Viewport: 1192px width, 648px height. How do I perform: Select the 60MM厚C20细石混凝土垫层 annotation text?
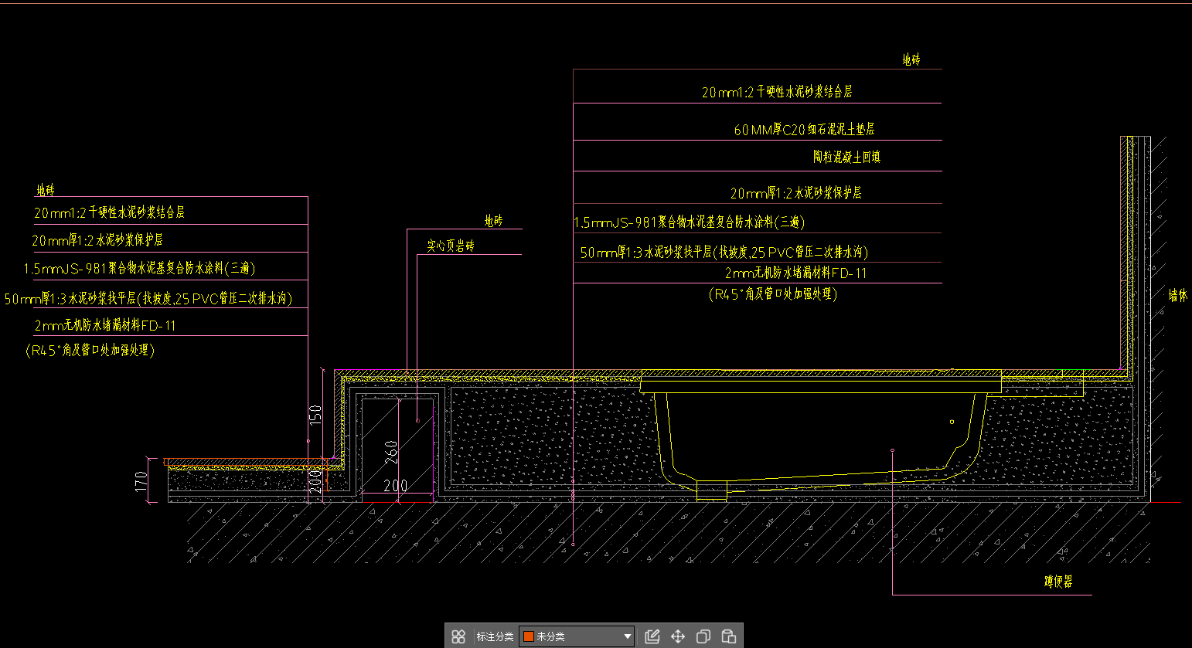point(804,130)
